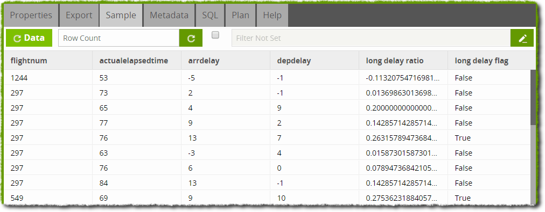The width and height of the screenshot is (545, 212).
Task: Focus the Row Count input field
Action: point(119,38)
